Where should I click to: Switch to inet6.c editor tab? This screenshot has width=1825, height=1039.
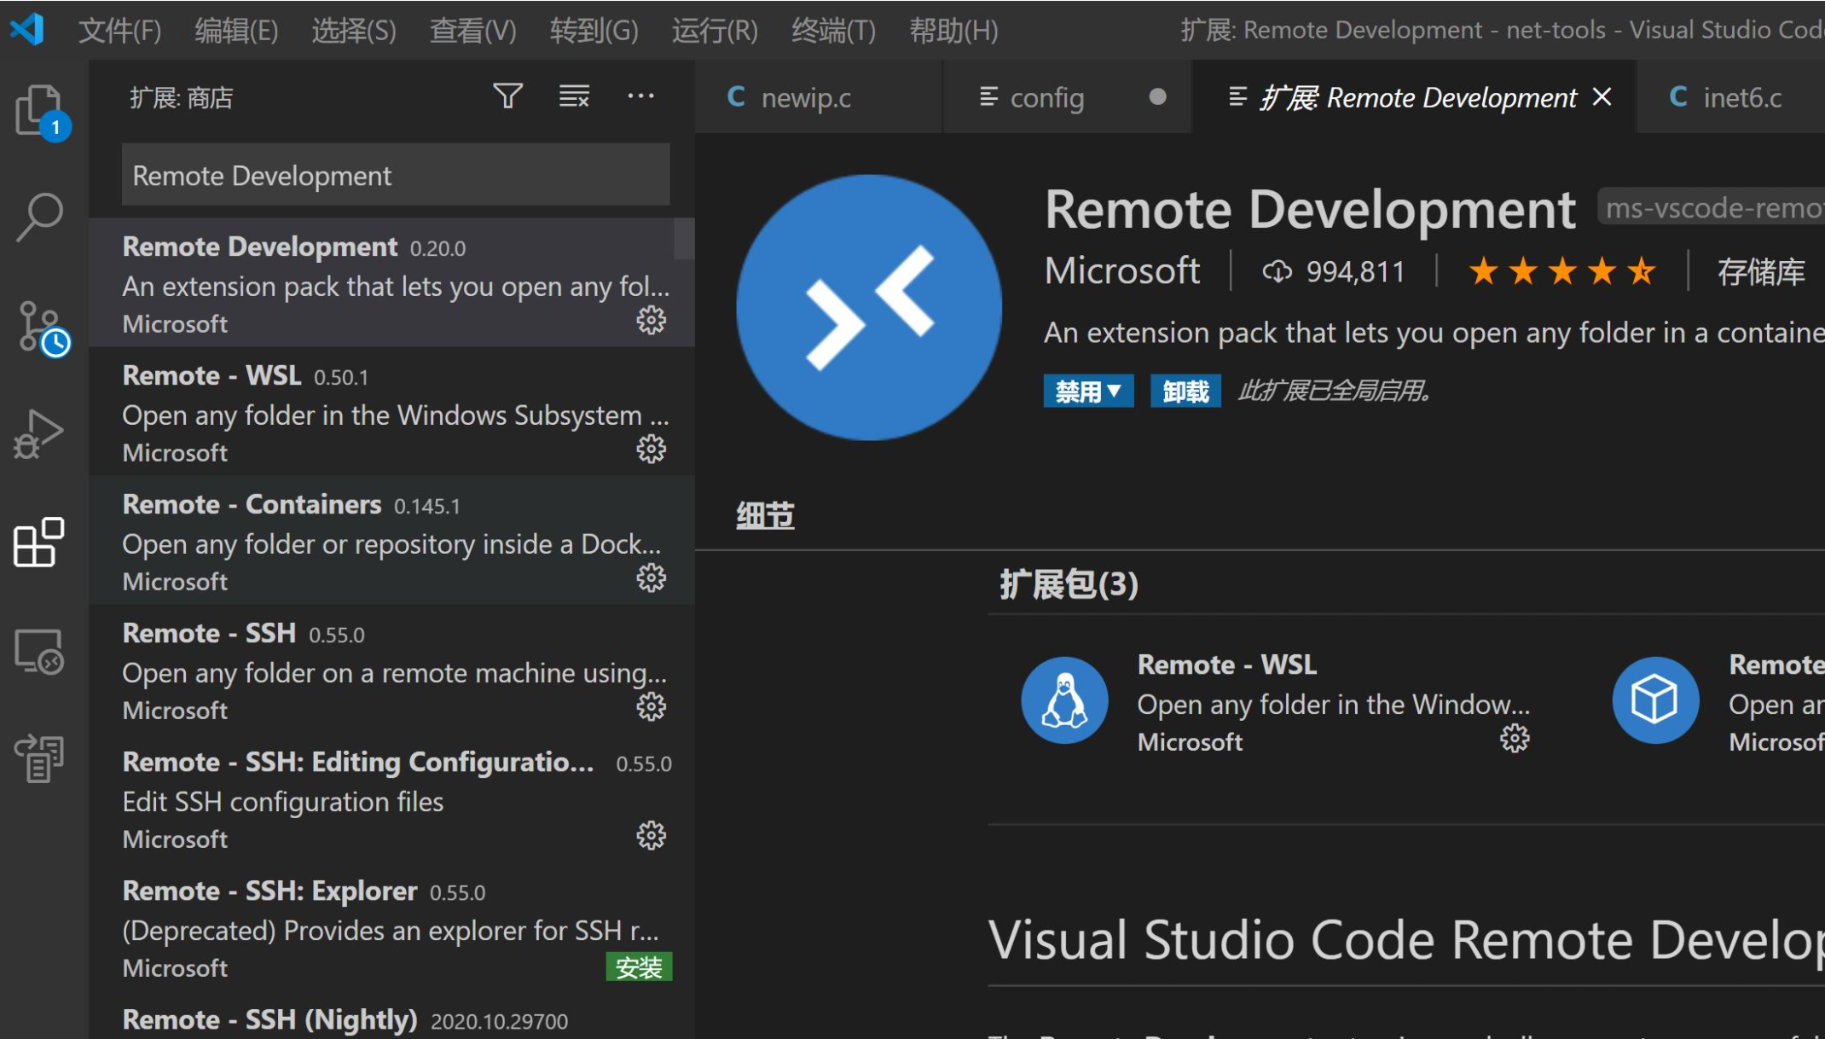1730,97
